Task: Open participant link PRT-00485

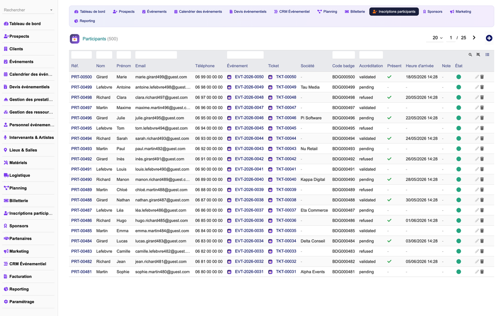Action: (x=81, y=231)
